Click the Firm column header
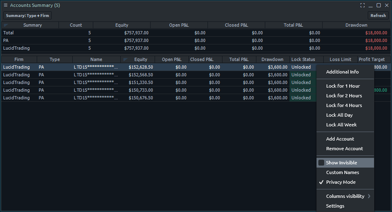The width and height of the screenshot is (392, 212). (x=19, y=59)
